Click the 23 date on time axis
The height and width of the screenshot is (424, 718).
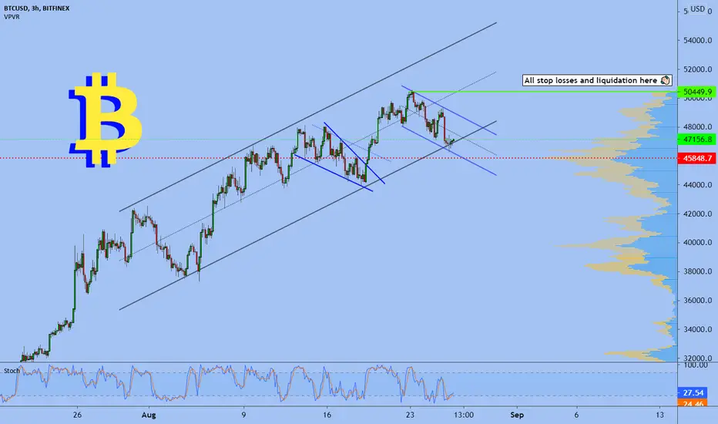pyautogui.click(x=410, y=416)
